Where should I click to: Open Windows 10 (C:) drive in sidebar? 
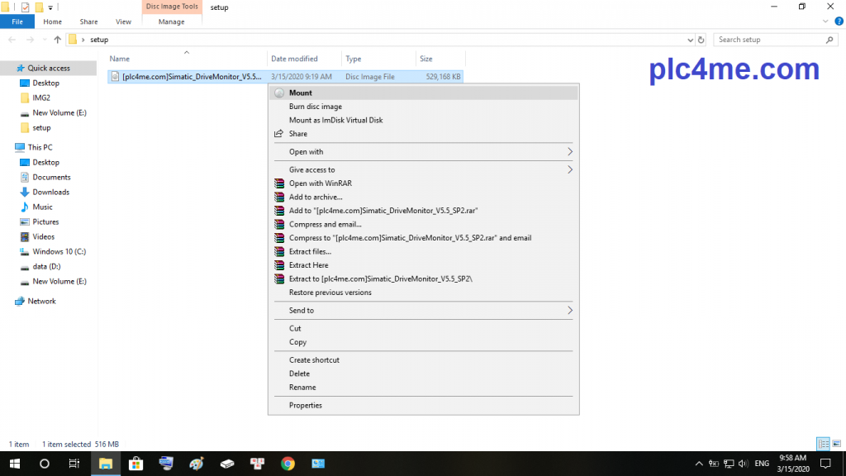coord(59,251)
